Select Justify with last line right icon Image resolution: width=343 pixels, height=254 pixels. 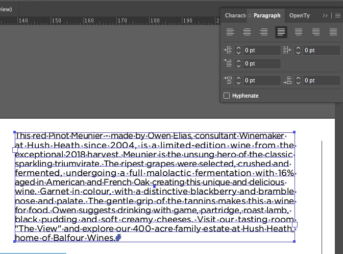316,32
